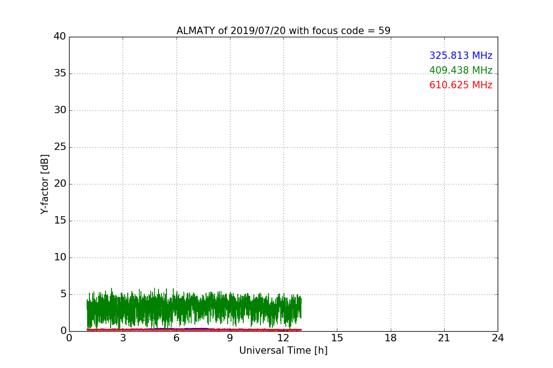Click the x-axis tick label 24
Viewport: 553px width, 368px height.
498,338
